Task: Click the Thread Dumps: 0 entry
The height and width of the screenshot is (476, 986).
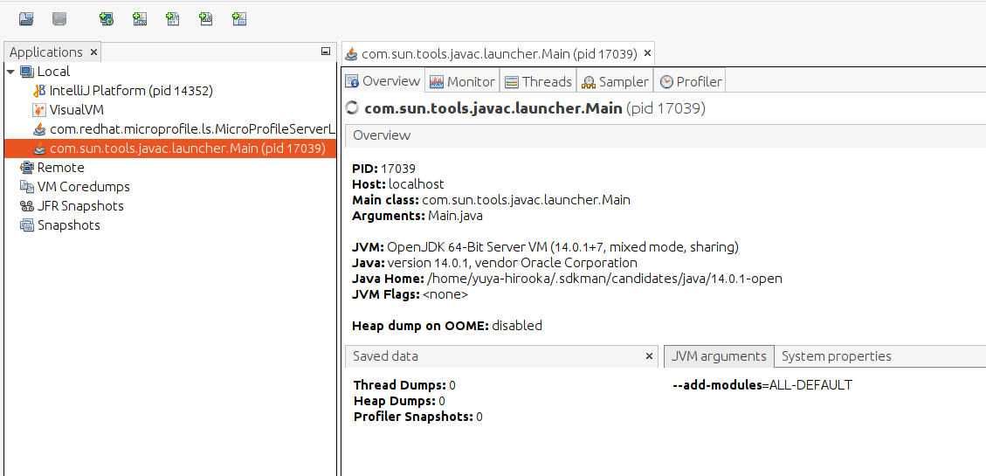Action: (x=404, y=385)
